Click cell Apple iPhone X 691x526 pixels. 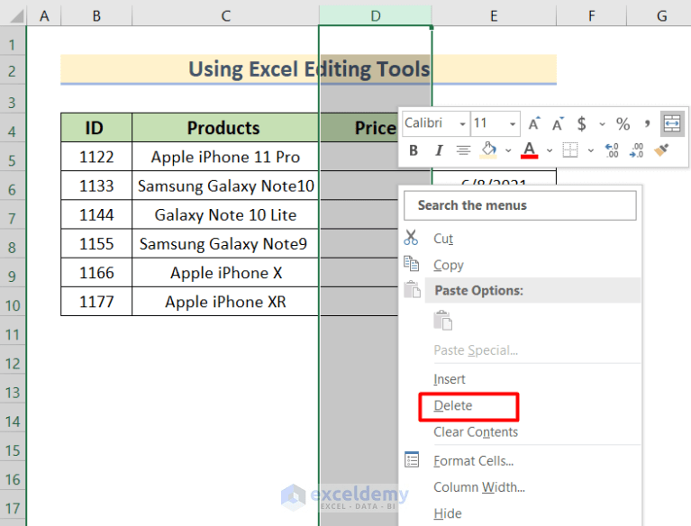[225, 273]
